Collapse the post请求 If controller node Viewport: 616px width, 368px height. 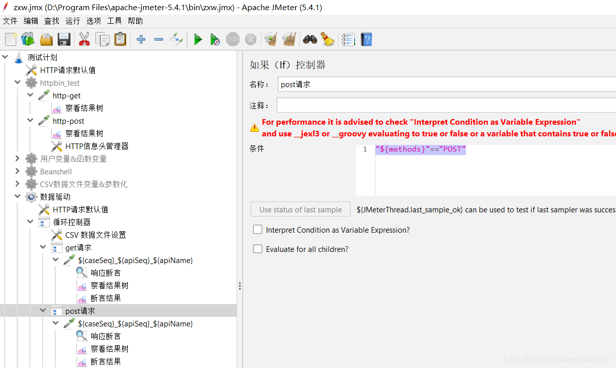(43, 311)
